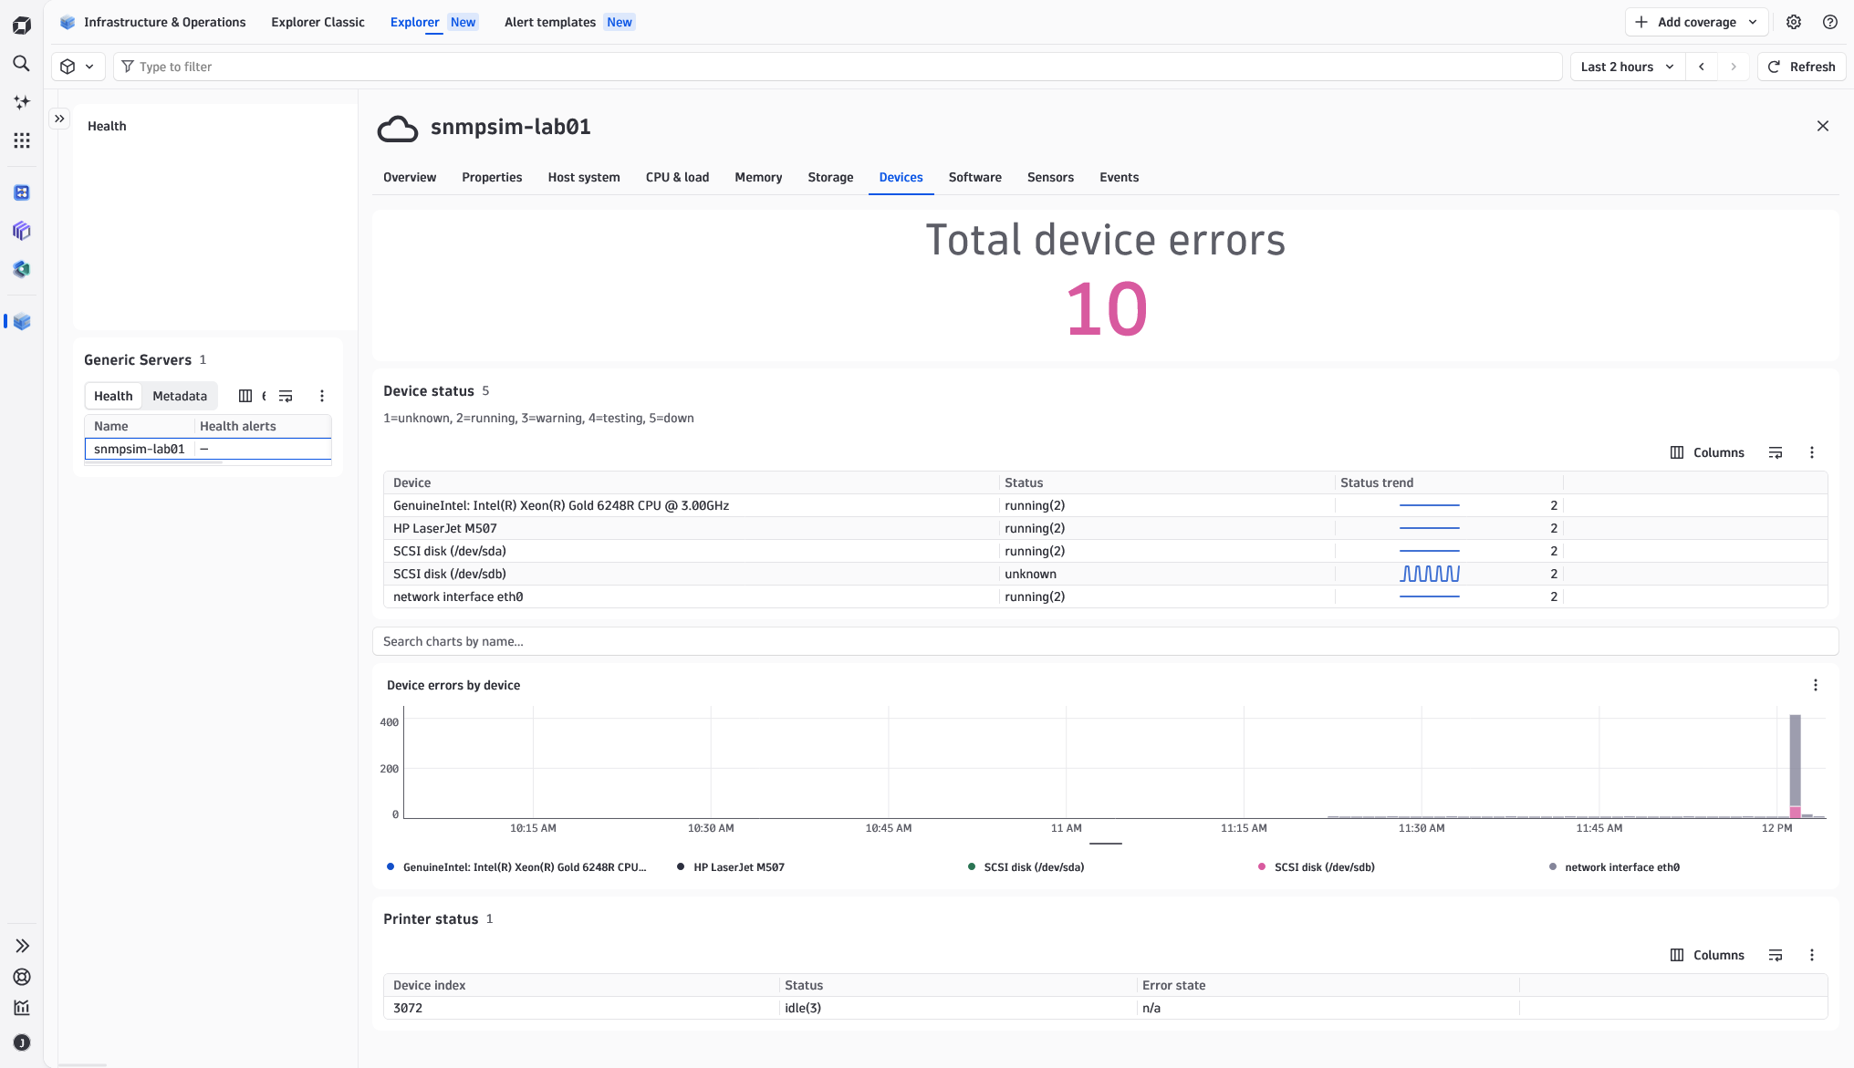Open the support lifebuoy icon
This screenshot has width=1854, height=1068.
coord(22,977)
